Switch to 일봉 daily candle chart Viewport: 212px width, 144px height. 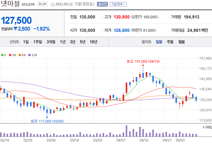[x=159, y=42]
